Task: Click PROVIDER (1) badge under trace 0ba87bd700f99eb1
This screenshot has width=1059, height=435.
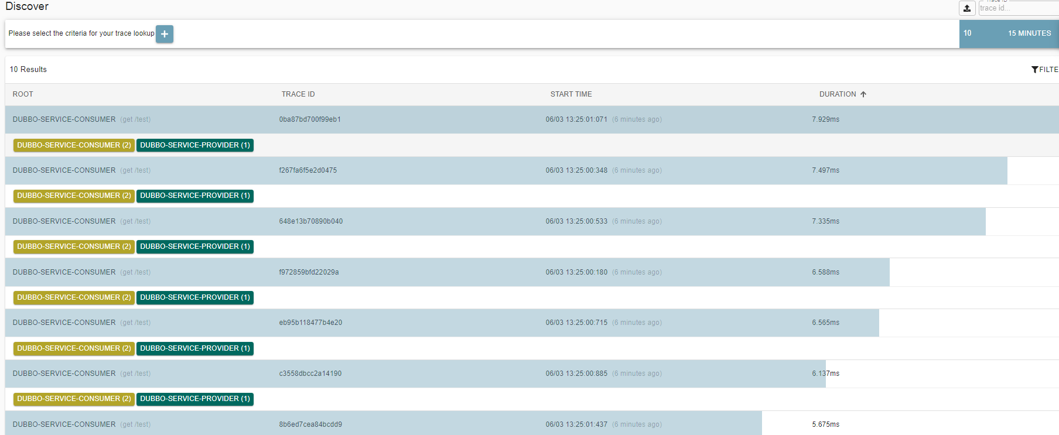Action: click(195, 145)
